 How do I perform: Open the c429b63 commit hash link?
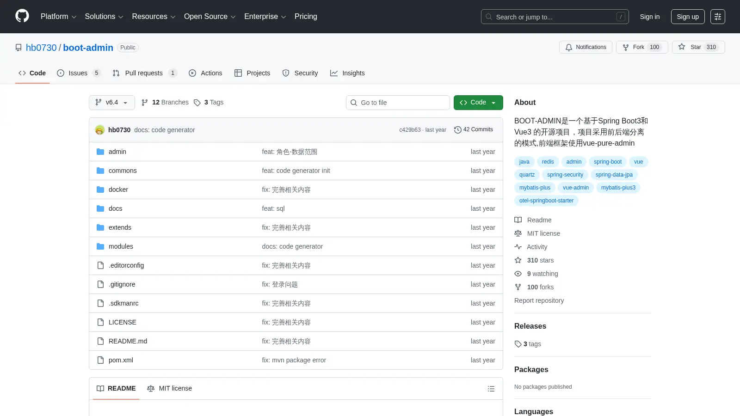pos(410,130)
